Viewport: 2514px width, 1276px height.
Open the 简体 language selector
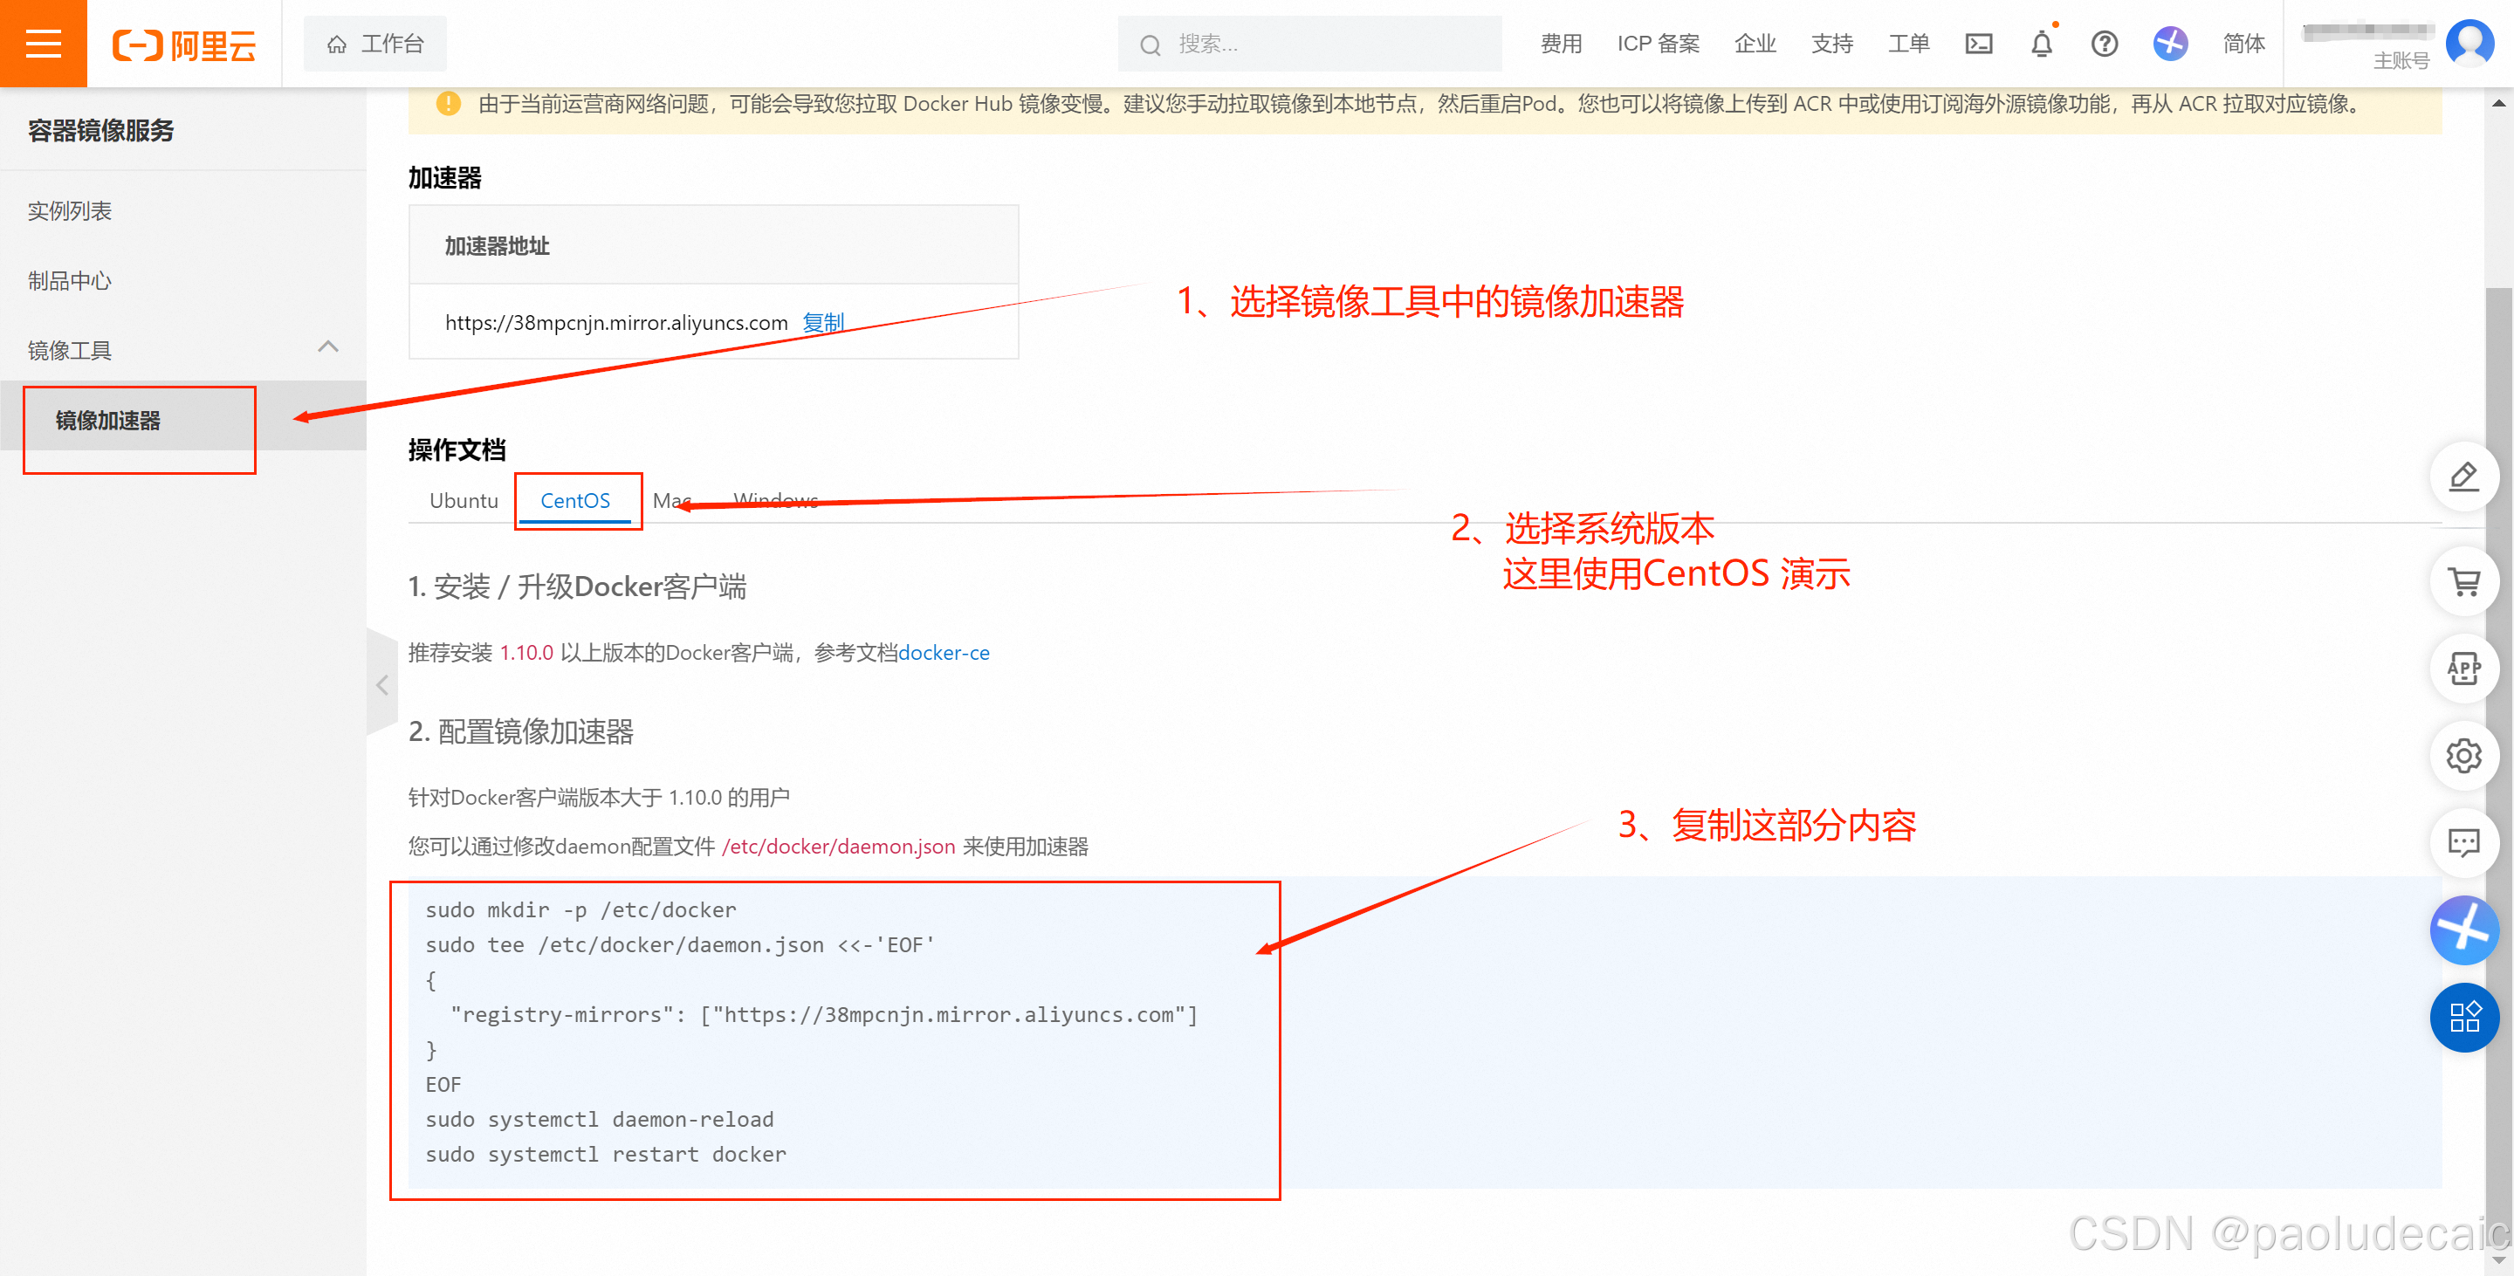pyautogui.click(x=2243, y=44)
